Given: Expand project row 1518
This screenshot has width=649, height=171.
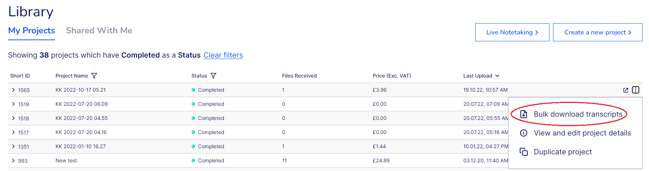Looking at the screenshot, I should (x=13, y=118).
